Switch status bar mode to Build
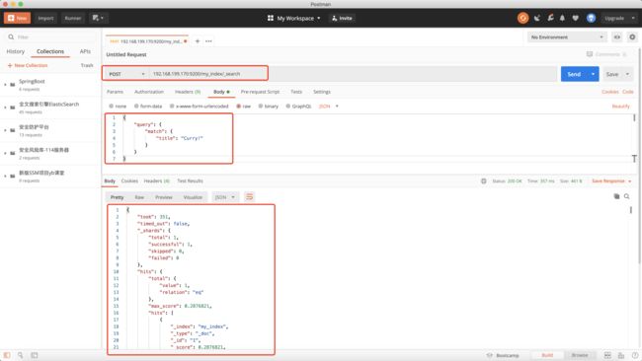Screen dimensions: 642x361 [547, 355]
